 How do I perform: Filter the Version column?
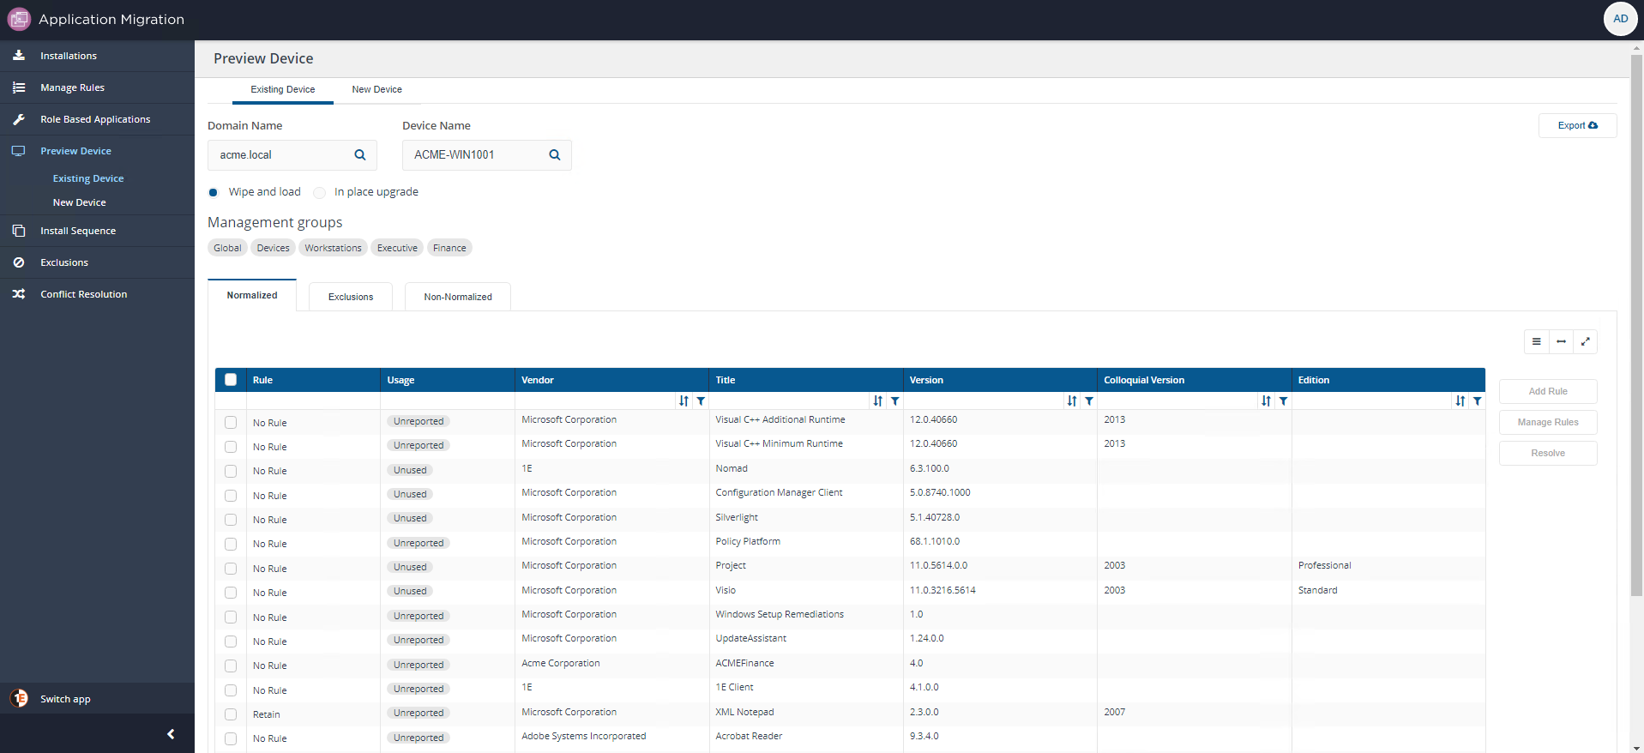[x=1089, y=401]
